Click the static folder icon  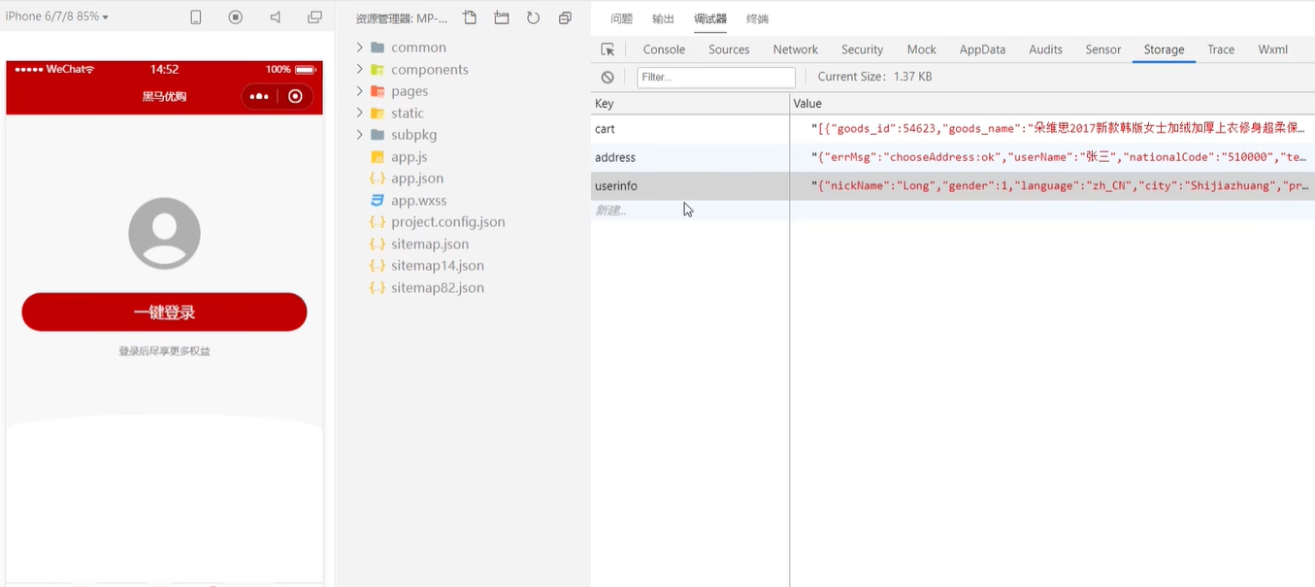[378, 114]
